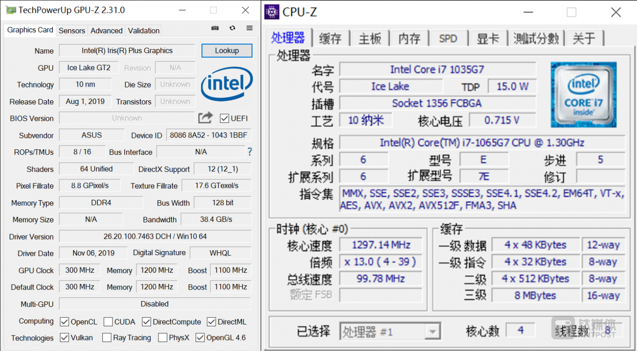This screenshot has height=351, width=637.
Task: Disable the UEFI checkbox
Action: [x=224, y=118]
